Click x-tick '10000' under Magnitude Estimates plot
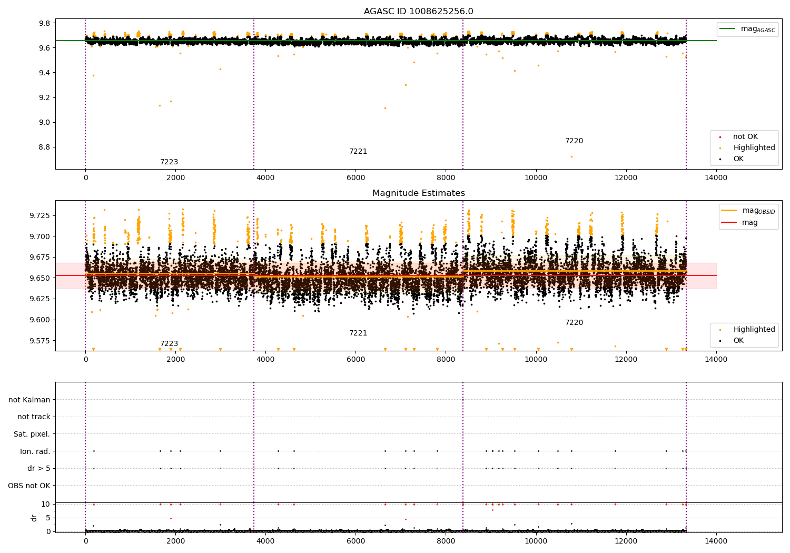Image resolution: width=790 pixels, height=553 pixels. click(536, 360)
